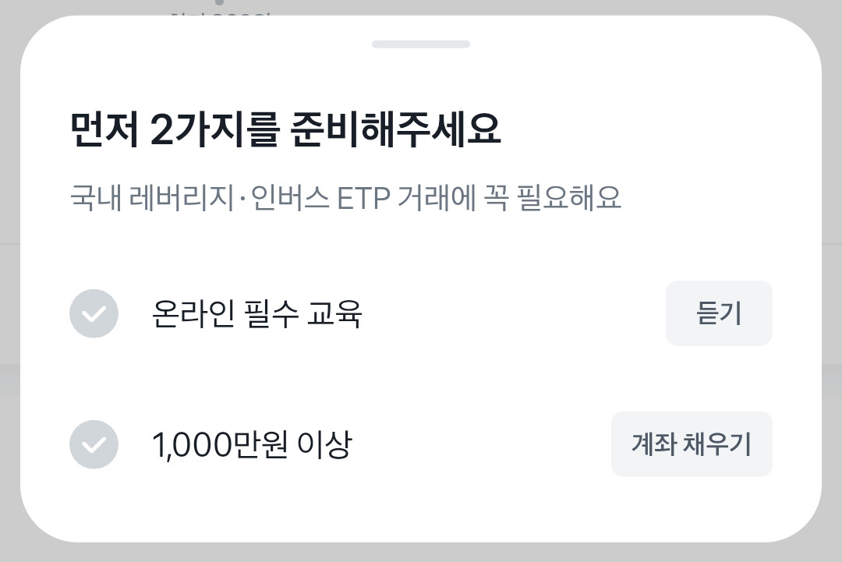Tap the subtitle about 레버리지·인버스 ETP 거래
The width and height of the screenshot is (842, 562).
345,199
